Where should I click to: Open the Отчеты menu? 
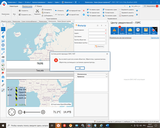(25, 2)
